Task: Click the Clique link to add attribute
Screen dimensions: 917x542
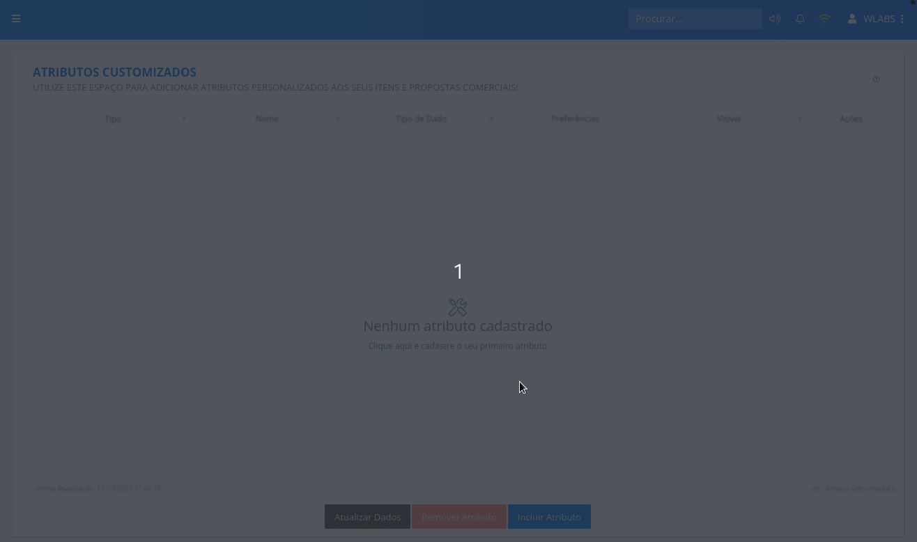Action: coord(380,346)
